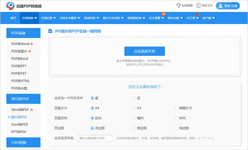Click the 在线客服 headset icon
The height and width of the screenshot is (150, 248).
tap(178, 5)
